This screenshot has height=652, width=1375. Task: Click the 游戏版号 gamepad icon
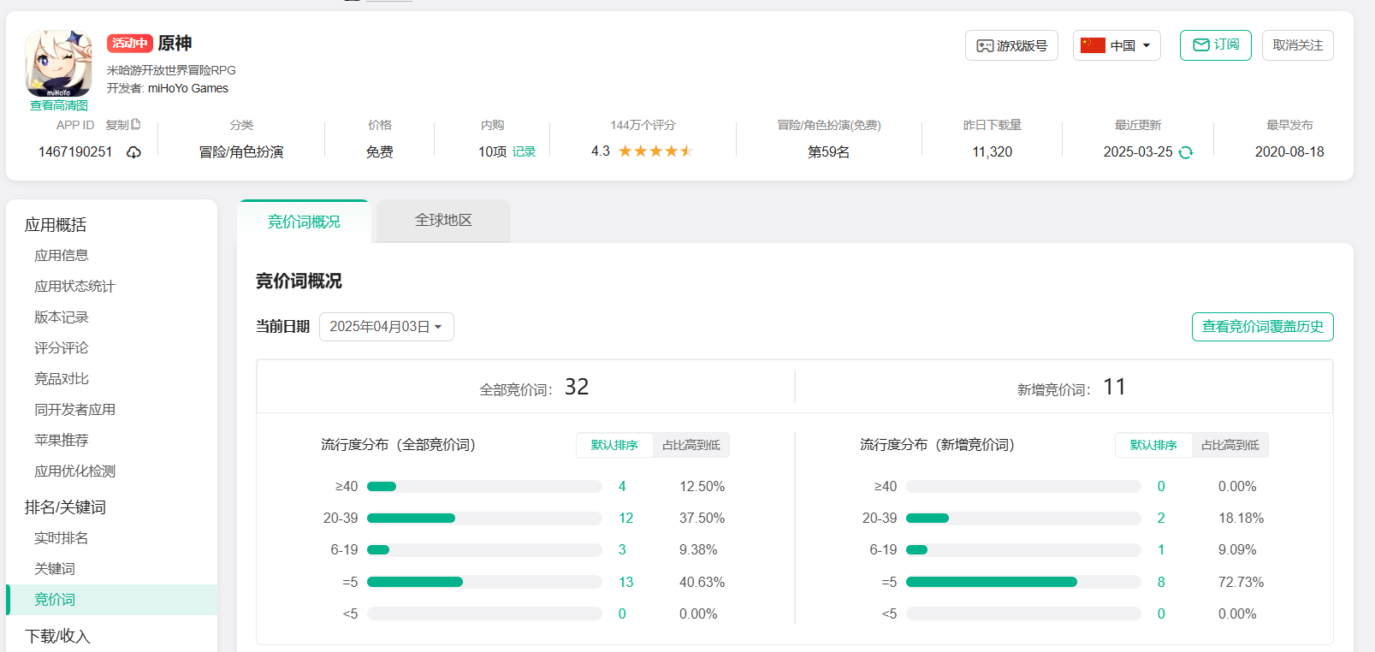tap(985, 45)
